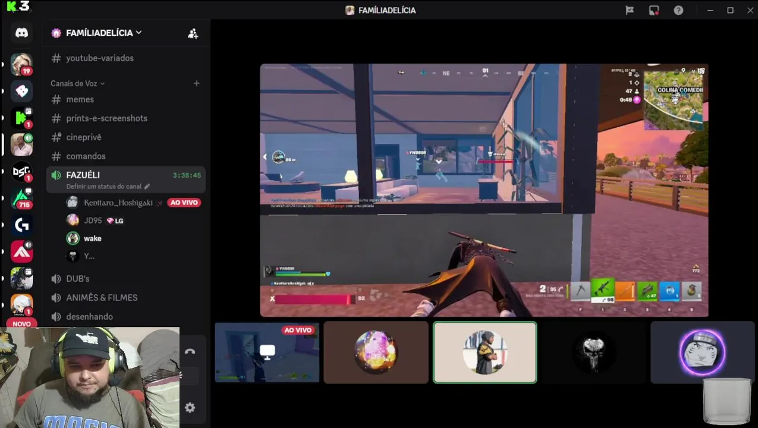The width and height of the screenshot is (758, 428).
Task: Click the flag icon in title bar
Action: (x=630, y=10)
